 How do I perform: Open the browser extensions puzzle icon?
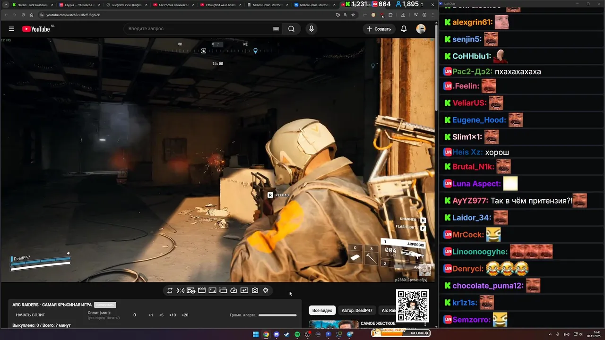click(x=390, y=15)
